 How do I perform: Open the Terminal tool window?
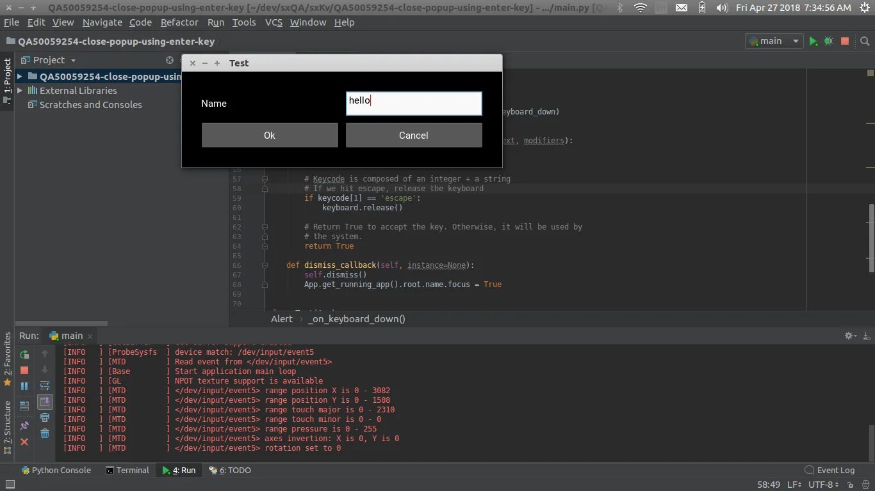coord(127,470)
